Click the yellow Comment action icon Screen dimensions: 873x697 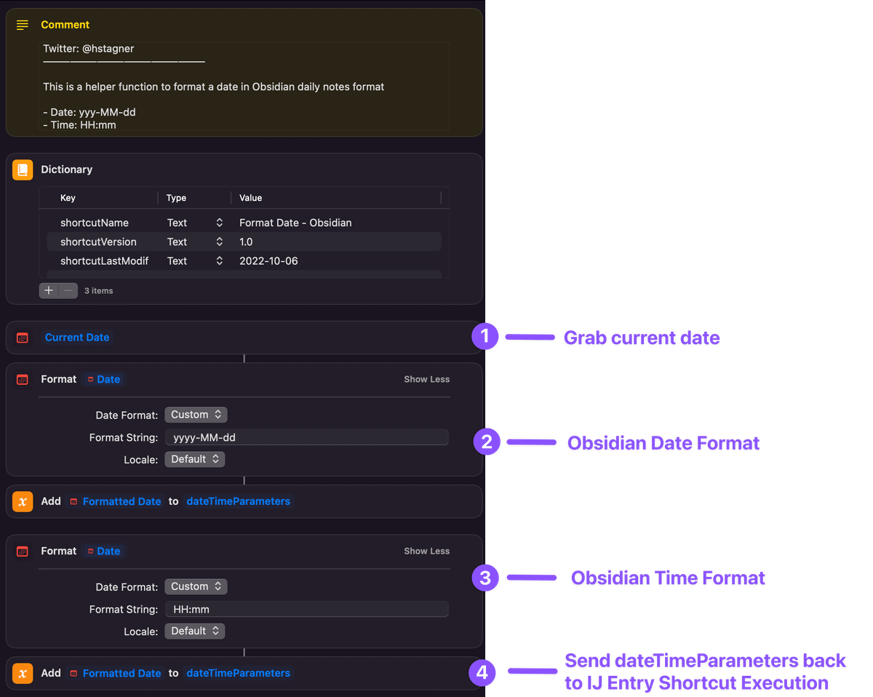(x=23, y=25)
